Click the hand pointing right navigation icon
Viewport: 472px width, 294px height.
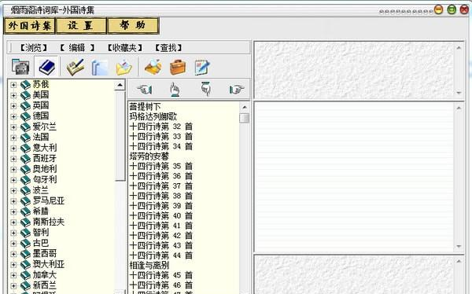(x=237, y=89)
